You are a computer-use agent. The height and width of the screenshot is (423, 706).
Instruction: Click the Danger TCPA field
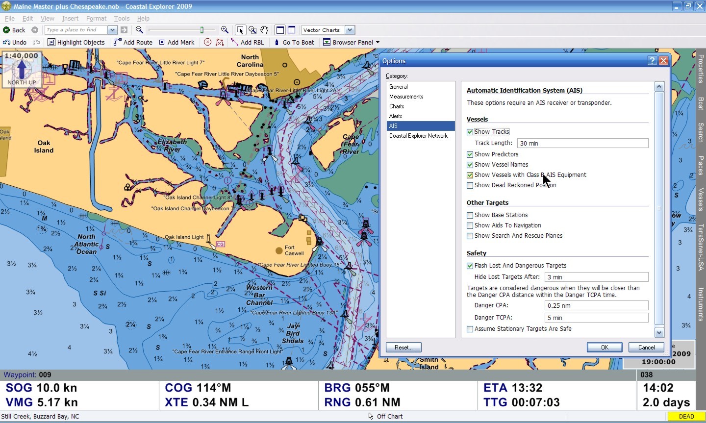coord(596,318)
